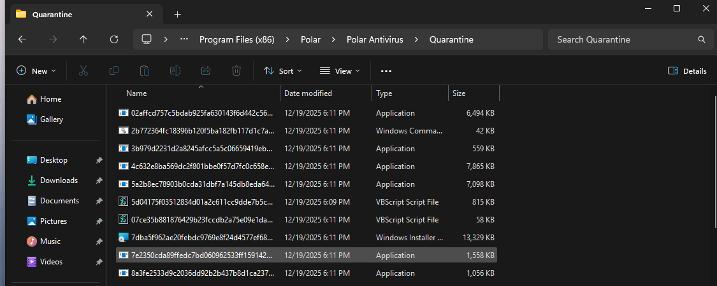Viewport: 717px width, 286px height.
Task: Type in the Search Quarantine field
Action: coord(625,39)
